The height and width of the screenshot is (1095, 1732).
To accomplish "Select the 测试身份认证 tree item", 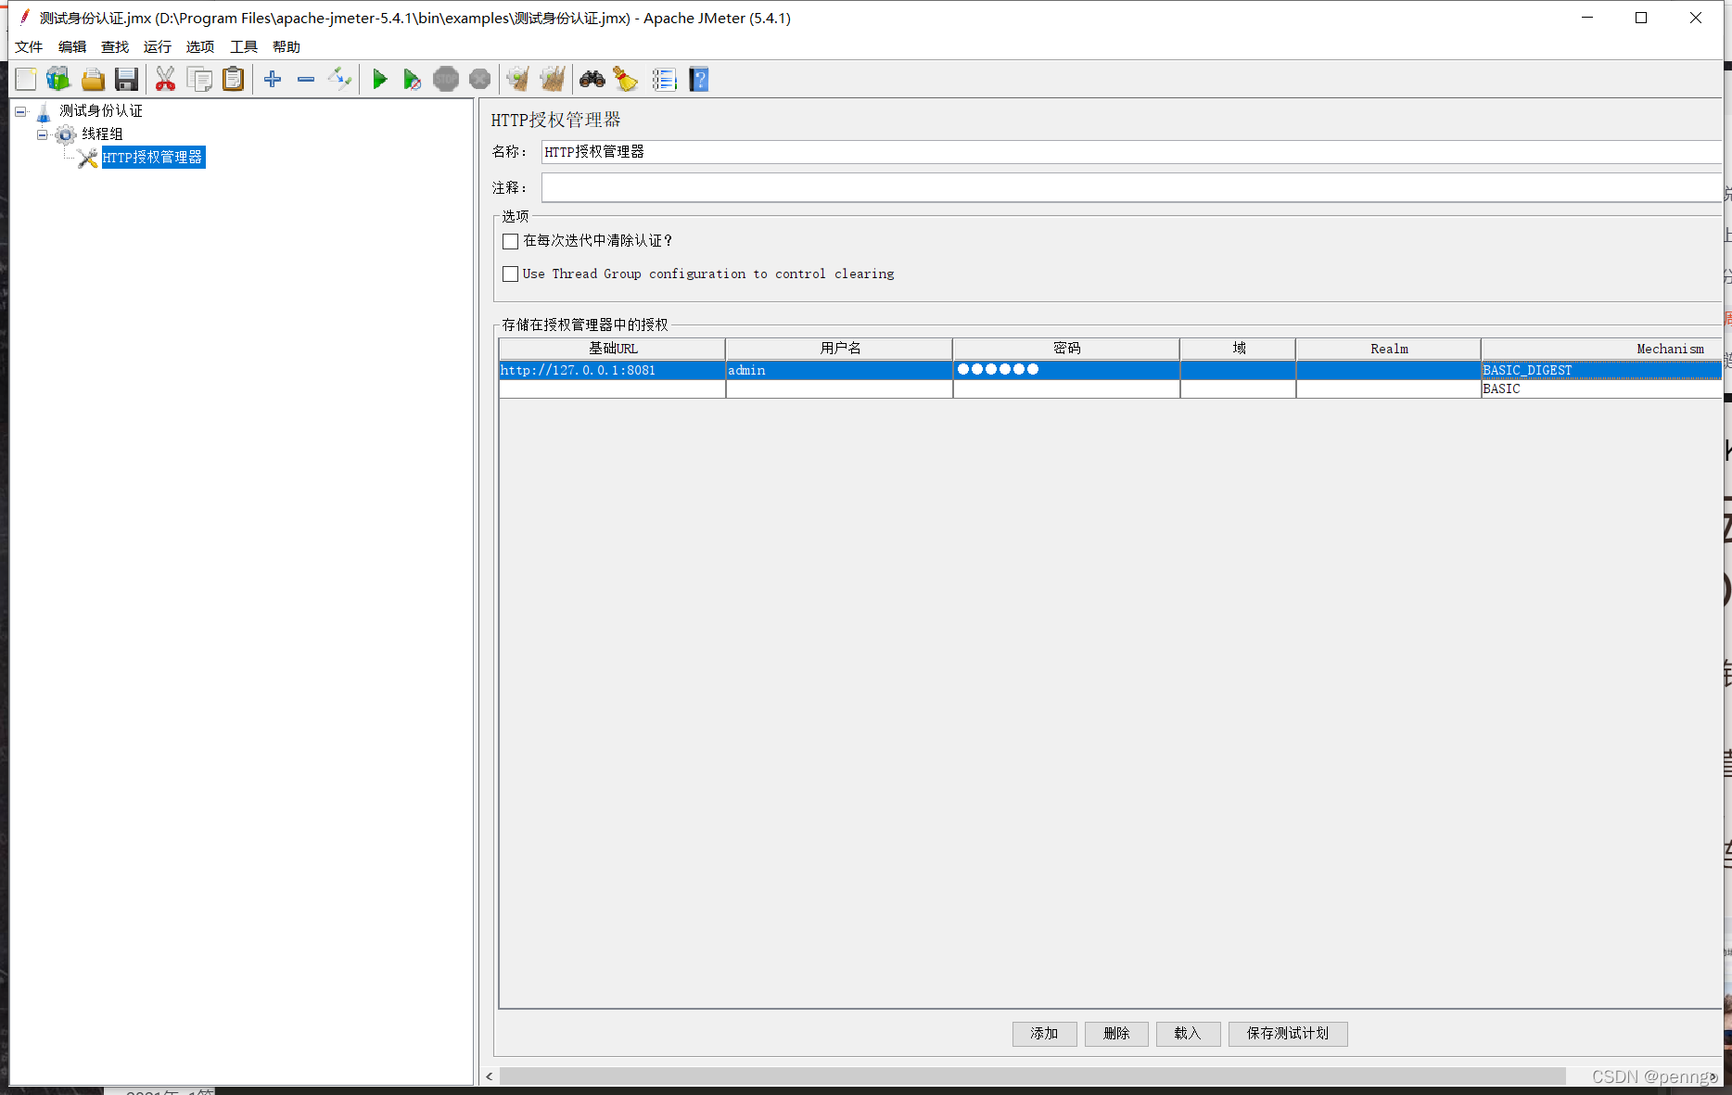I will [x=101, y=111].
